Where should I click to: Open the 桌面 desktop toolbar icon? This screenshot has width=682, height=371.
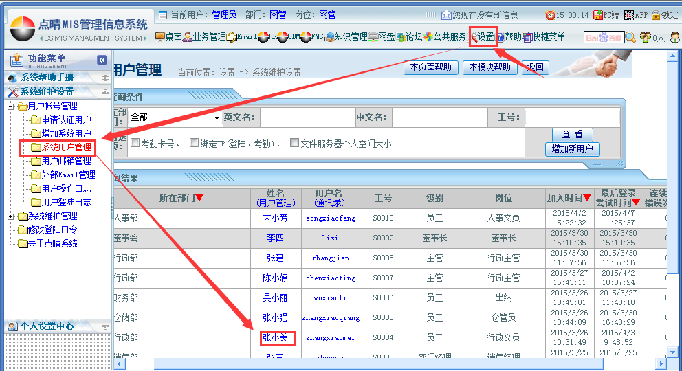tap(160, 37)
